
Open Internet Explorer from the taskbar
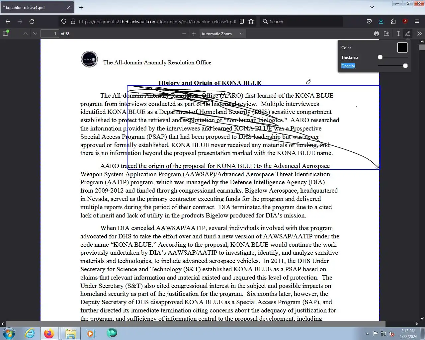(x=30, y=333)
